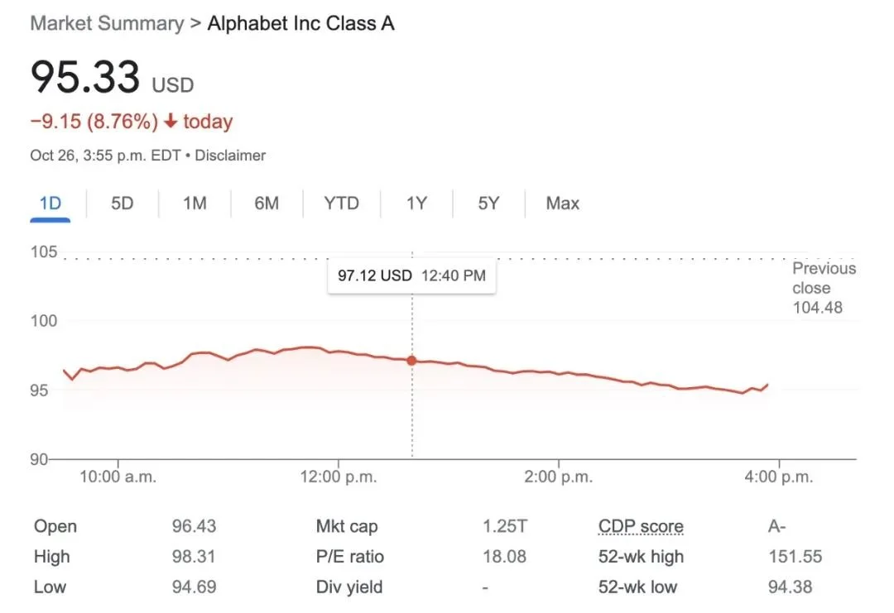Click the 97.12 USD price tooltip
The width and height of the screenshot is (894, 613).
tap(411, 276)
